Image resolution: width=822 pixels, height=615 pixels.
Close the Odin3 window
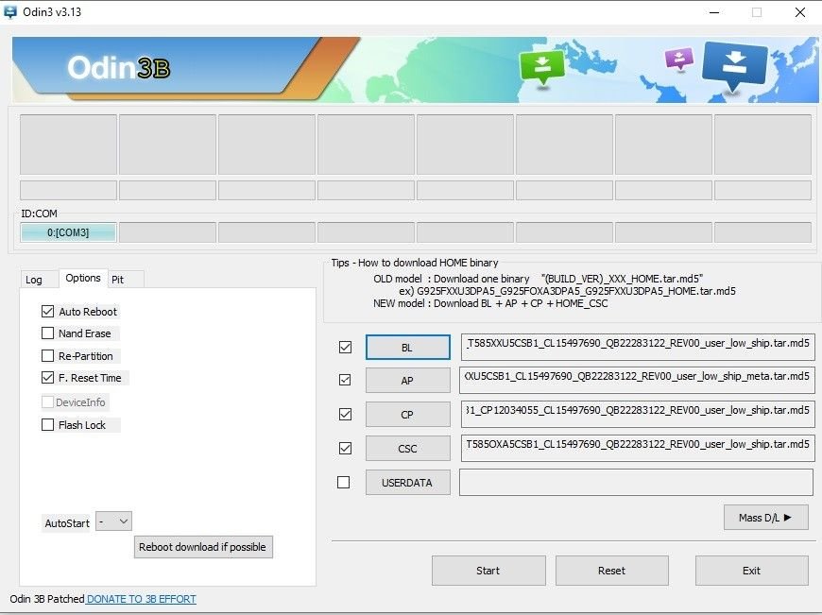(800, 12)
